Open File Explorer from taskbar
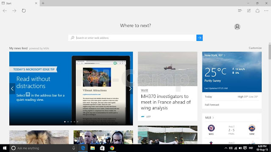 point(93,148)
